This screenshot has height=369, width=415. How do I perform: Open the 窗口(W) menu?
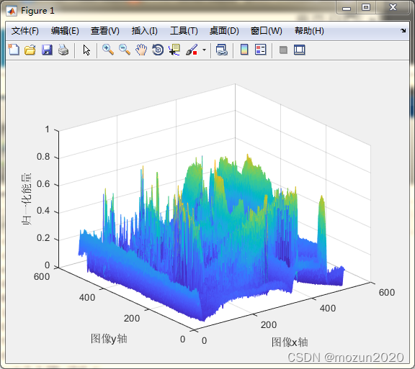[x=267, y=31]
